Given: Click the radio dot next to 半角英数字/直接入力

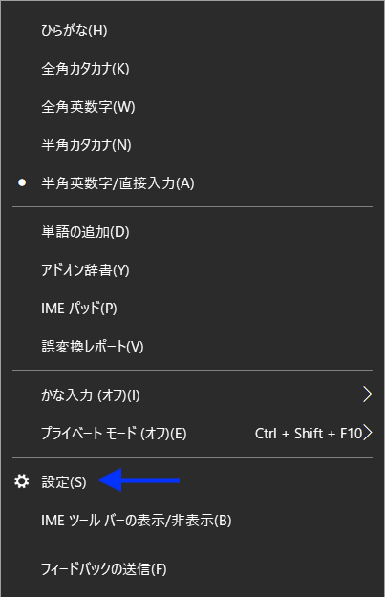Looking at the screenshot, I should (22, 182).
